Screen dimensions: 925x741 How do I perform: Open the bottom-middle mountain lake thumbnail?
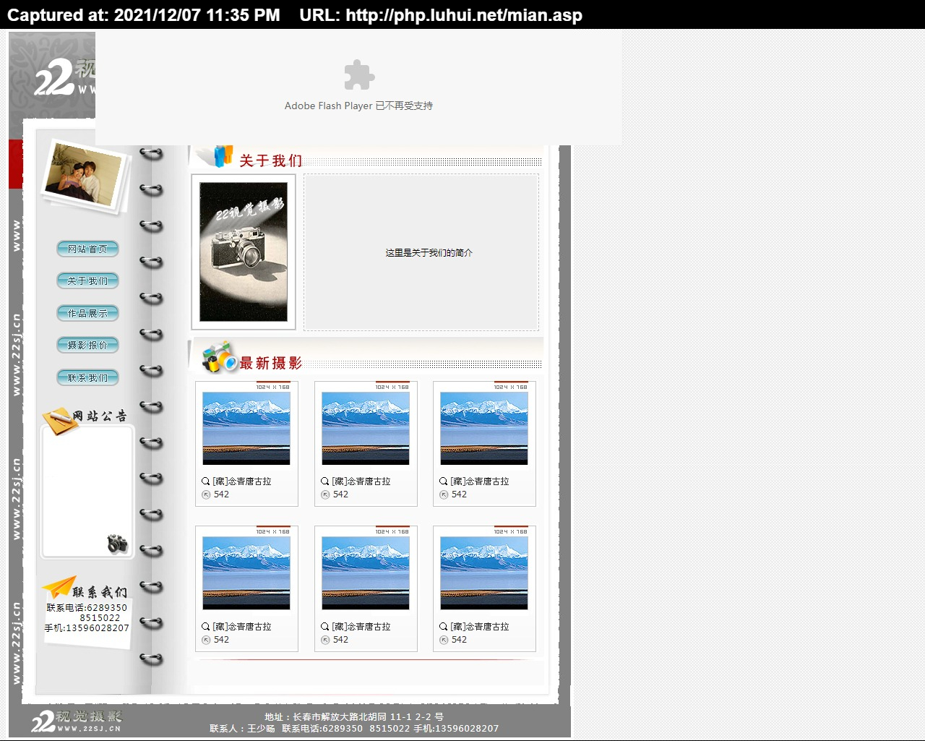tap(366, 573)
